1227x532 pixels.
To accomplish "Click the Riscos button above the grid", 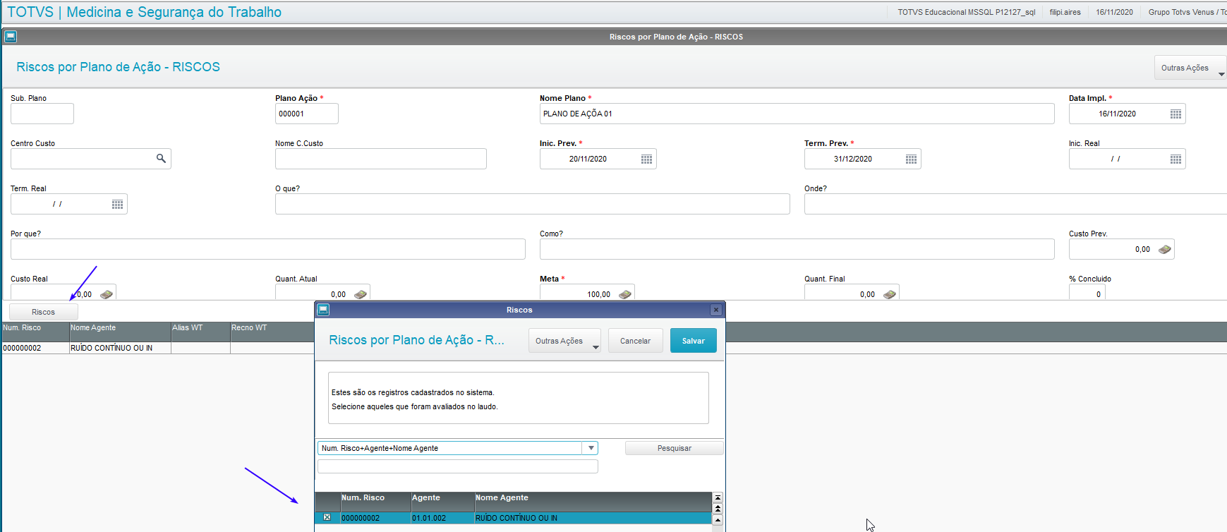I will click(43, 312).
